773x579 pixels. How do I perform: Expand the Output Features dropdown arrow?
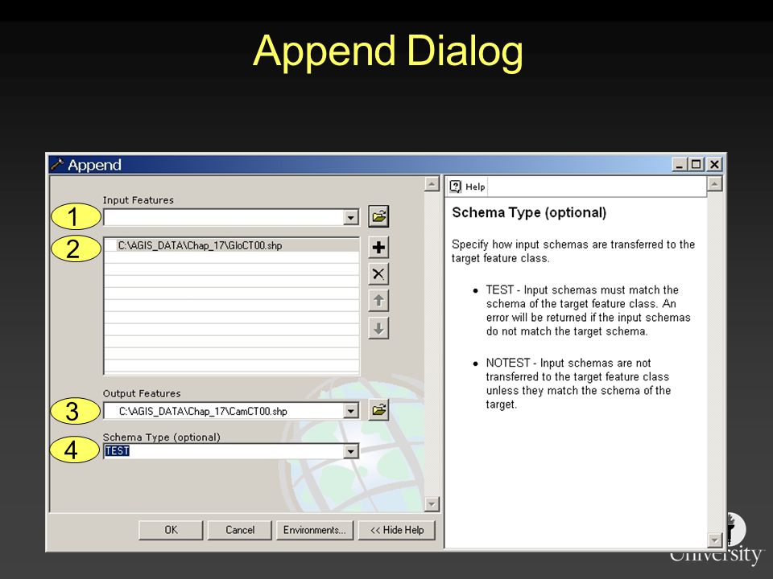[x=351, y=411]
